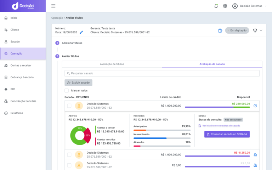Image resolution: width=272 pixels, height=170 pixels.
Task: Click into the Pesquisar sacado search field
Action: [162, 73]
